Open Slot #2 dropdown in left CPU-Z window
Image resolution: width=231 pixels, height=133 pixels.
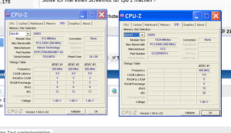[28, 34]
